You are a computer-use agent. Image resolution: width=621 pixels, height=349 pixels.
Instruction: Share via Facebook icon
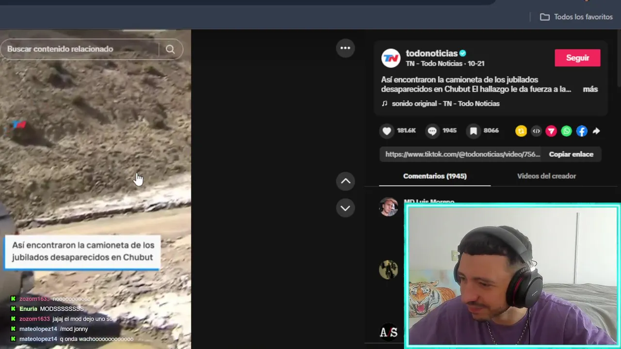tap(582, 131)
